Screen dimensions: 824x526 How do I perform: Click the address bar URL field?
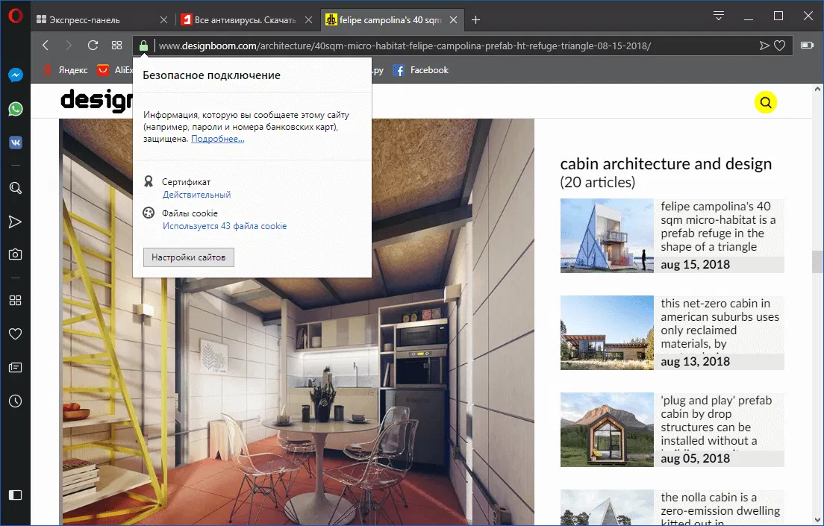pos(405,46)
